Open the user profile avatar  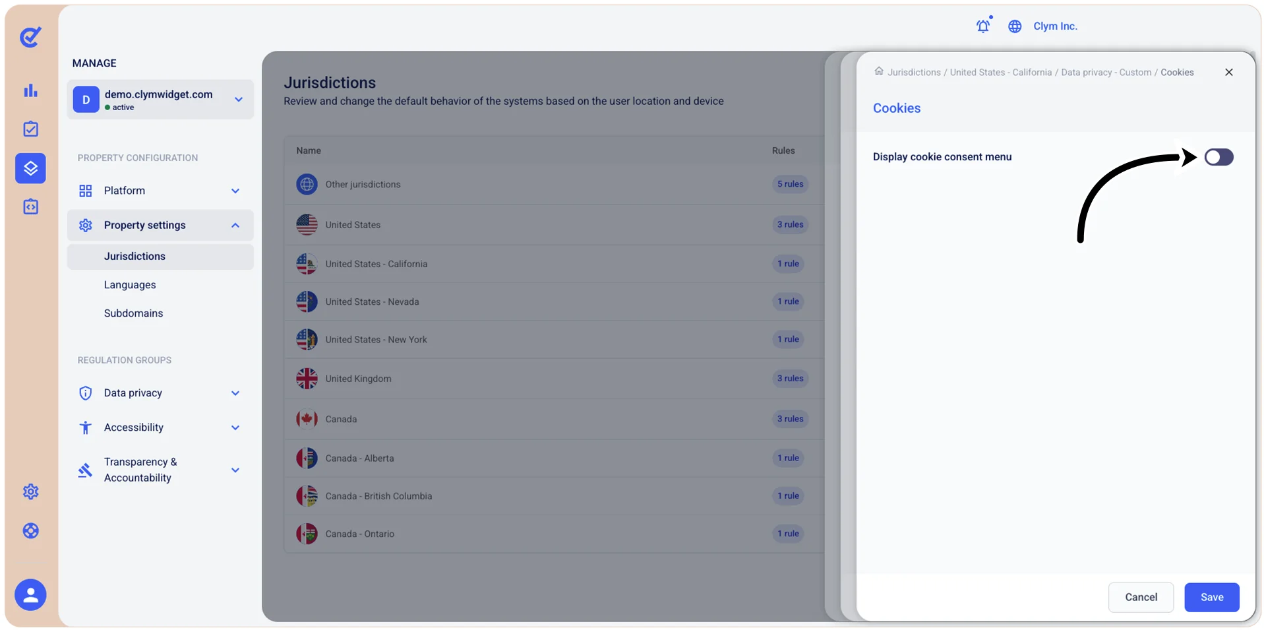(x=30, y=595)
